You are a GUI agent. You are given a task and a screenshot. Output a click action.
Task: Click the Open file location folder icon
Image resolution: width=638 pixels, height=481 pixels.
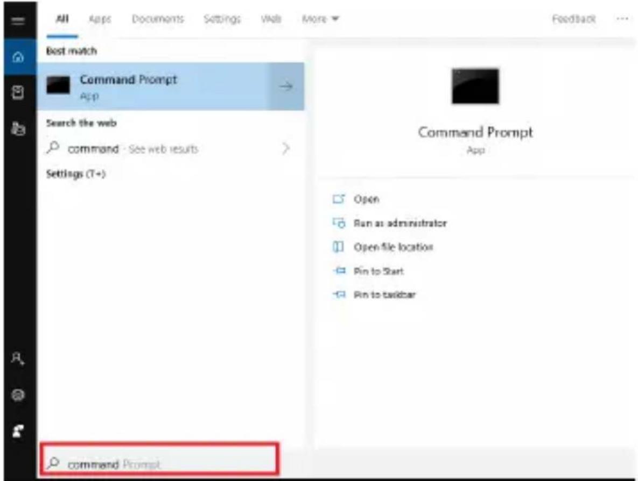point(339,247)
